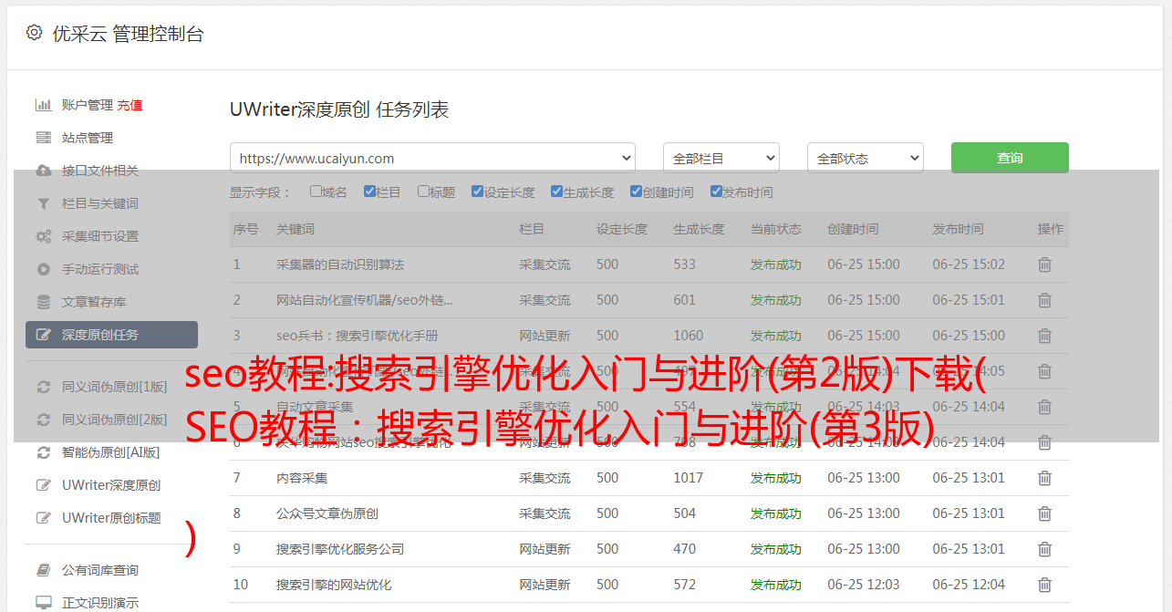The width and height of the screenshot is (1172, 612).
Task: Click 发布成功 status in row 10
Action: pos(775,585)
